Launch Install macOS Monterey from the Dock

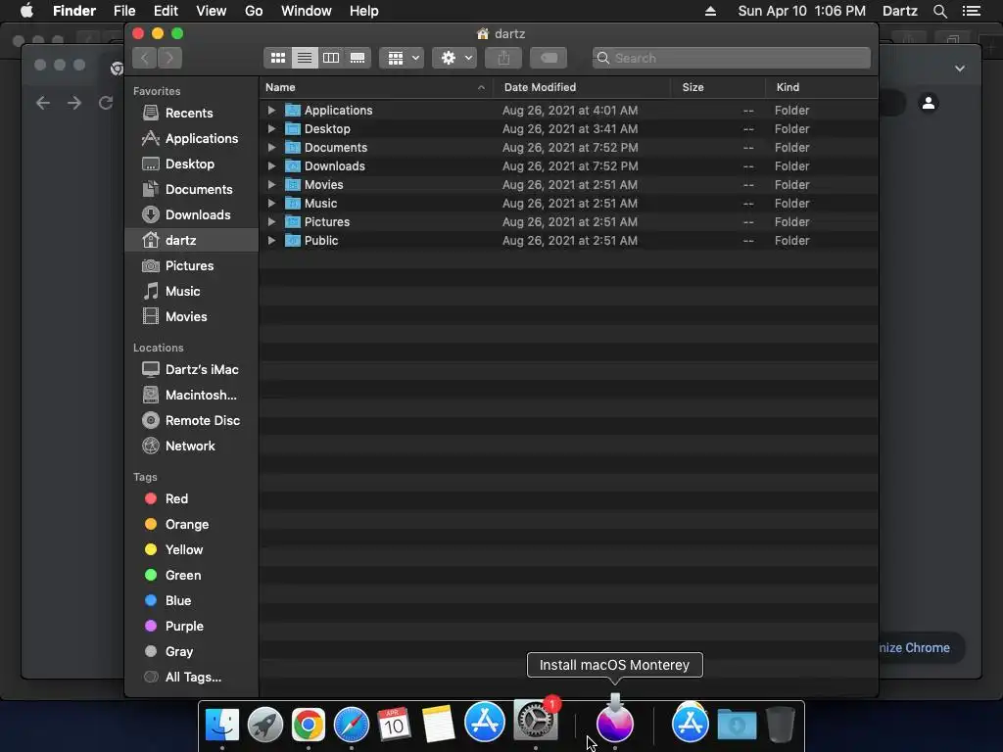[x=615, y=720]
